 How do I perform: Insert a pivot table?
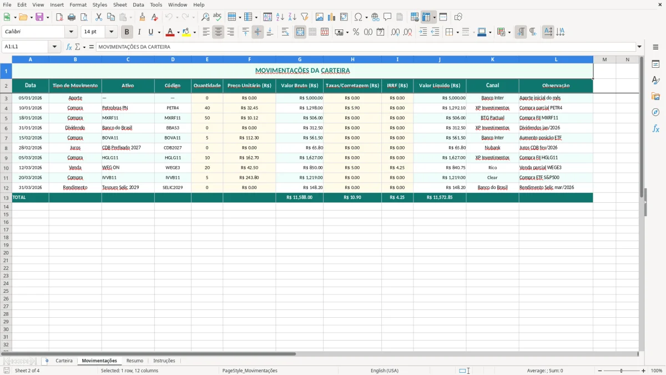click(x=344, y=17)
